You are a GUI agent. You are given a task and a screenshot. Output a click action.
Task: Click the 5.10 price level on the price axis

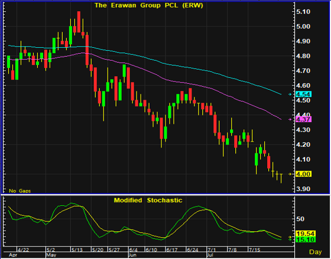click(x=303, y=12)
